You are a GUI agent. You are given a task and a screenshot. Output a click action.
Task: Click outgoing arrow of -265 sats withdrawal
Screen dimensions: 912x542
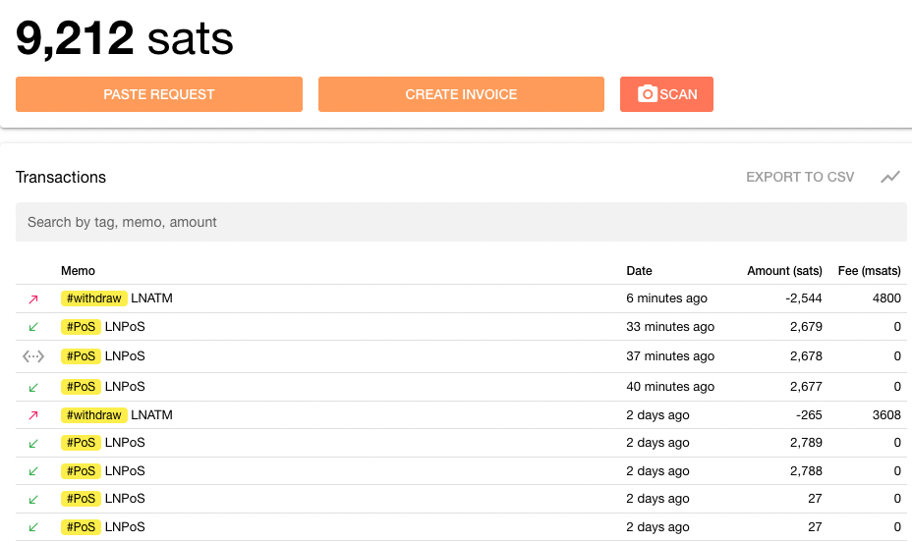33,415
